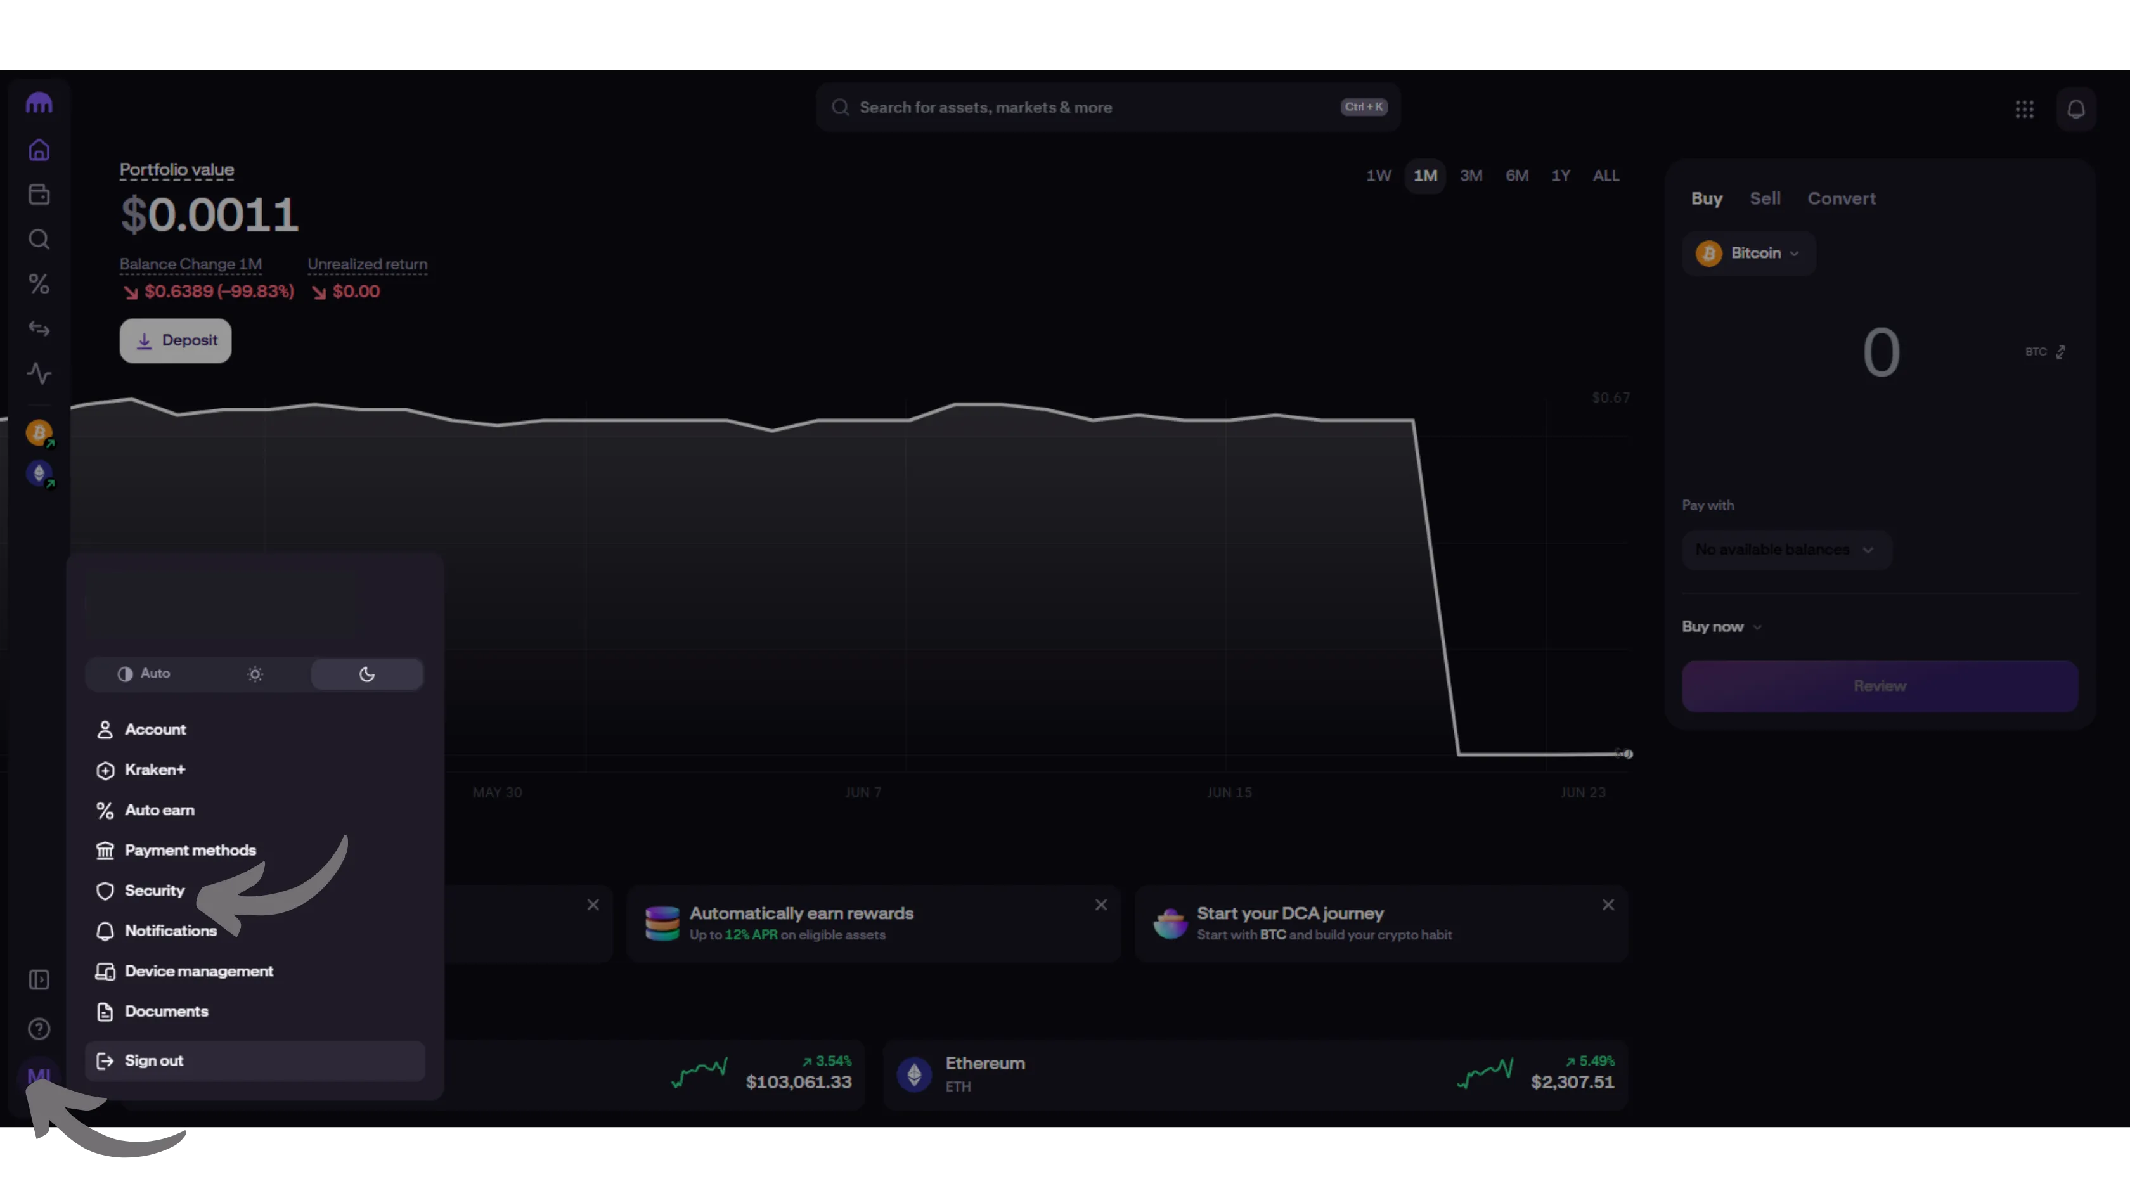Viewport: 2130px width, 1198px height.
Task: Select the Sign out option
Action: point(154,1060)
